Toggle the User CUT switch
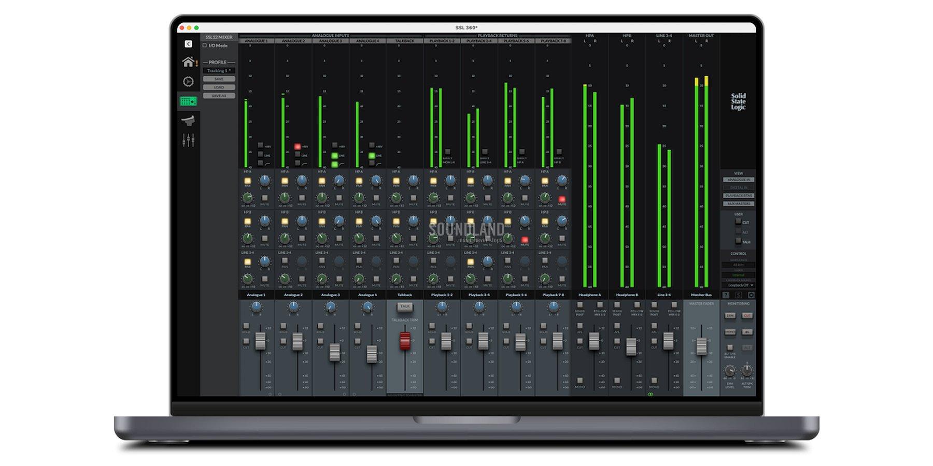The image size is (933, 466). [738, 222]
